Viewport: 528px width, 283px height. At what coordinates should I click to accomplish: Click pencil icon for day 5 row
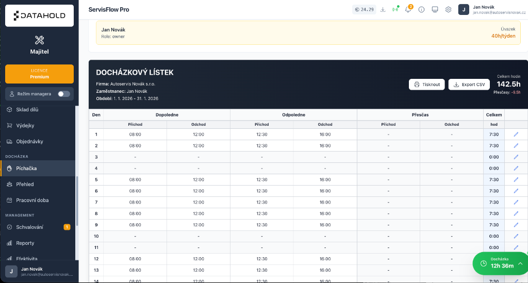click(x=516, y=180)
